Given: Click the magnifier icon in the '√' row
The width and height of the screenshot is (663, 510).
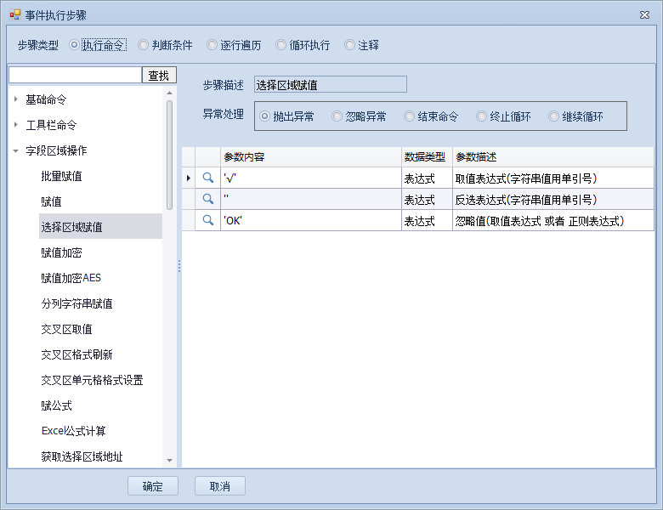Looking at the screenshot, I should point(207,178).
